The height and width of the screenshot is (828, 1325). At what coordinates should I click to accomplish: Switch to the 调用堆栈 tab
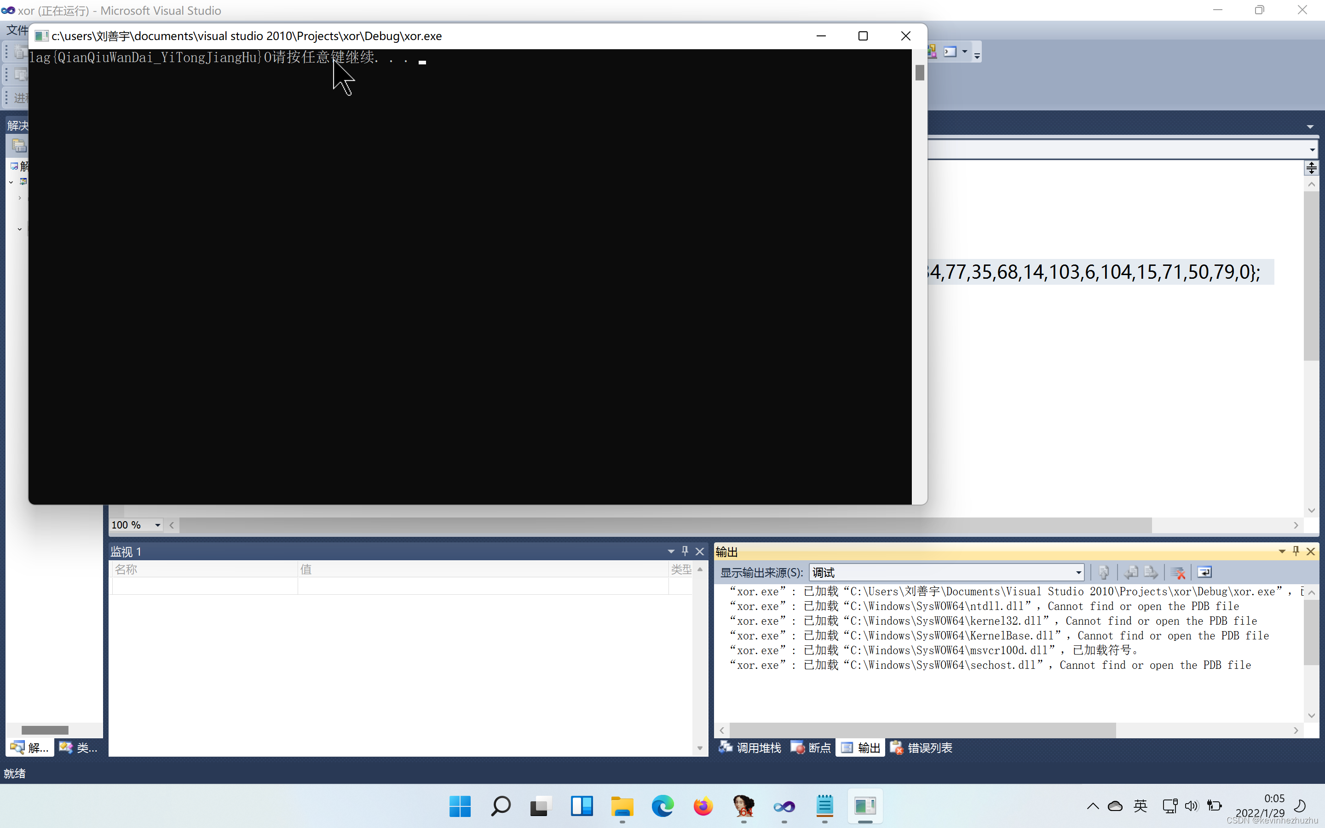751,747
